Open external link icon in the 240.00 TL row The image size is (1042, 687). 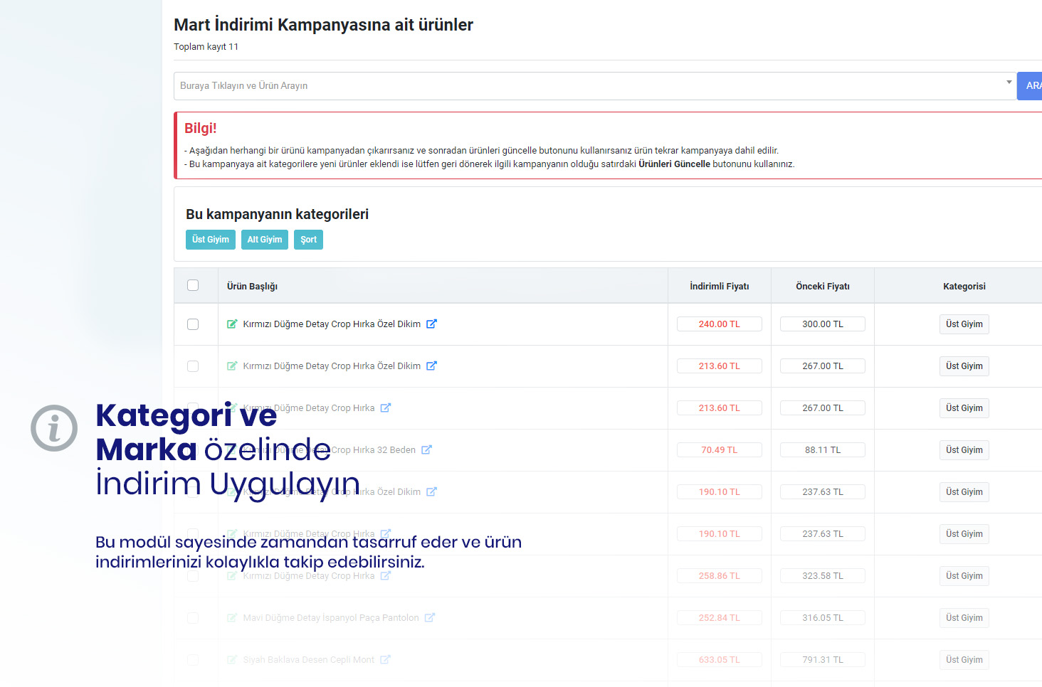coord(431,324)
